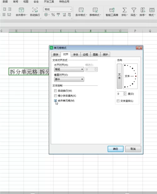Click the degree spinner arrows
Screen dimensions: 157x194
tap(125, 94)
